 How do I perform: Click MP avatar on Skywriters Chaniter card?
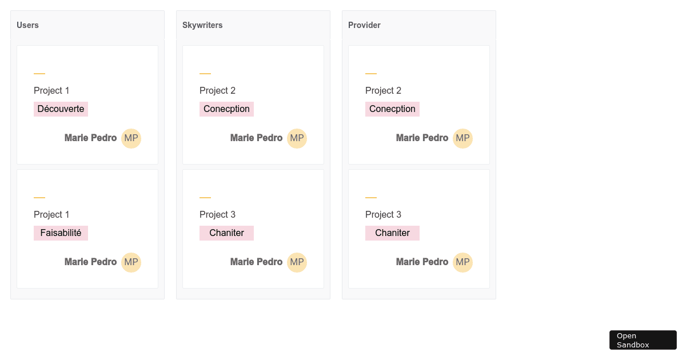point(297,262)
